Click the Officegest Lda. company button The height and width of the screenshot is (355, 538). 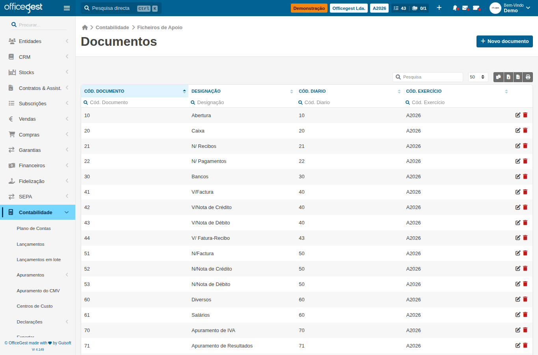[349, 8]
